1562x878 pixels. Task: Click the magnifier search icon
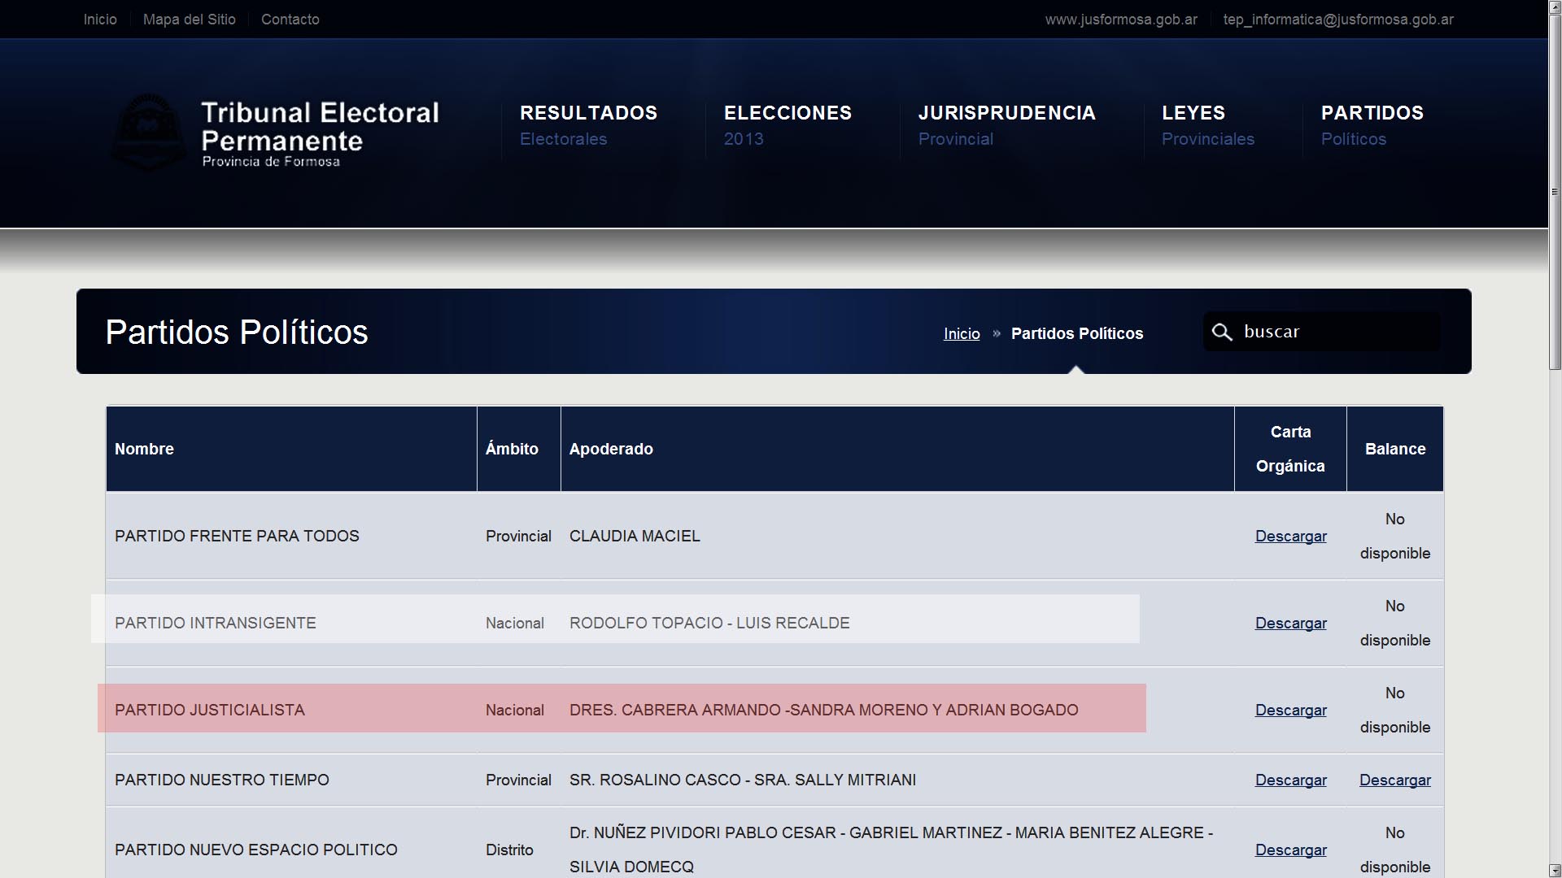pos(1222,332)
